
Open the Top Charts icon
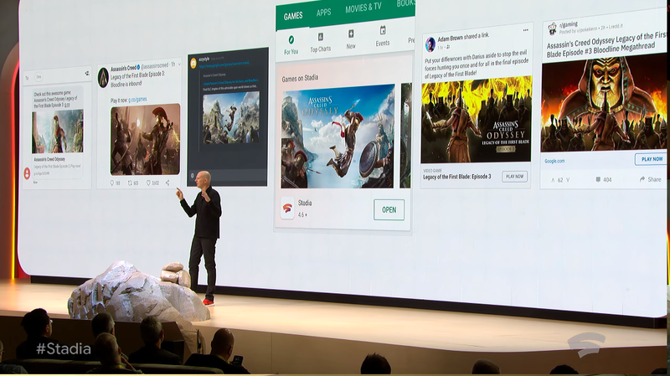[321, 37]
